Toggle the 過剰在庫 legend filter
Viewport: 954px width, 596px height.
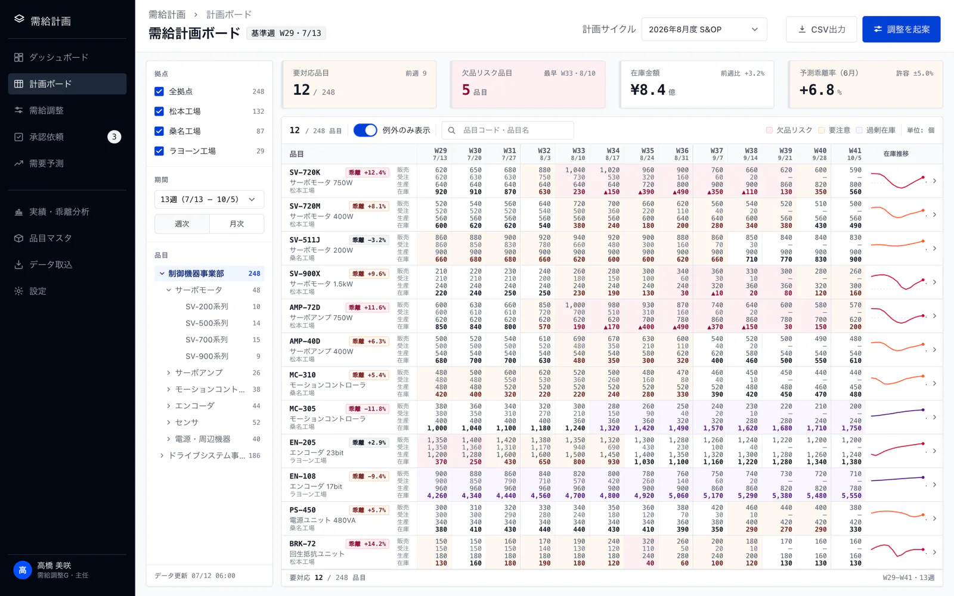point(875,130)
